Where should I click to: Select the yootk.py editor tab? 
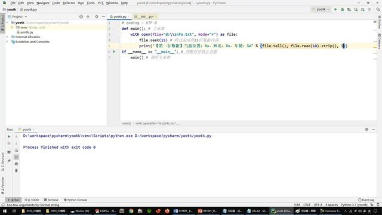pyautogui.click(x=119, y=17)
